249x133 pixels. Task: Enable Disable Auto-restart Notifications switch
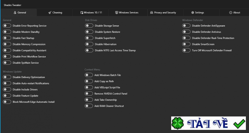[x=7, y=83]
